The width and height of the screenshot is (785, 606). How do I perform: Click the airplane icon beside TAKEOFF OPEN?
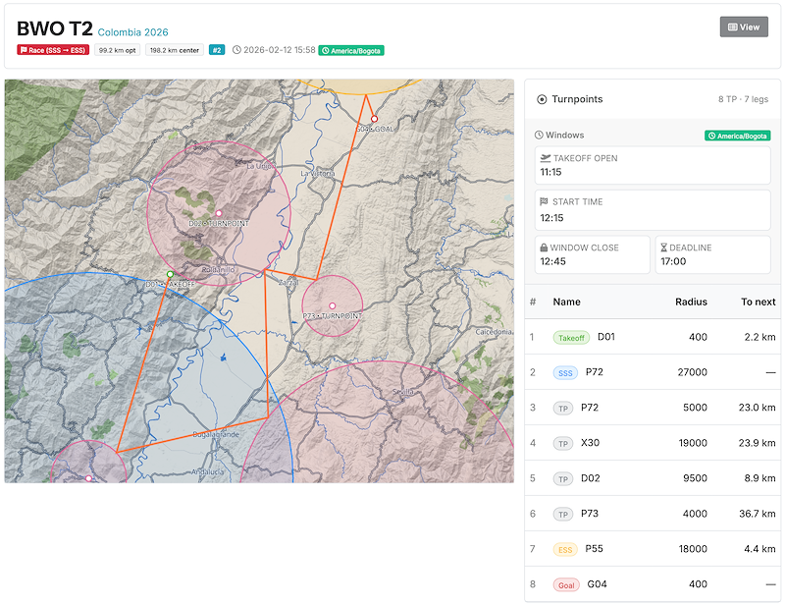pyautogui.click(x=545, y=158)
